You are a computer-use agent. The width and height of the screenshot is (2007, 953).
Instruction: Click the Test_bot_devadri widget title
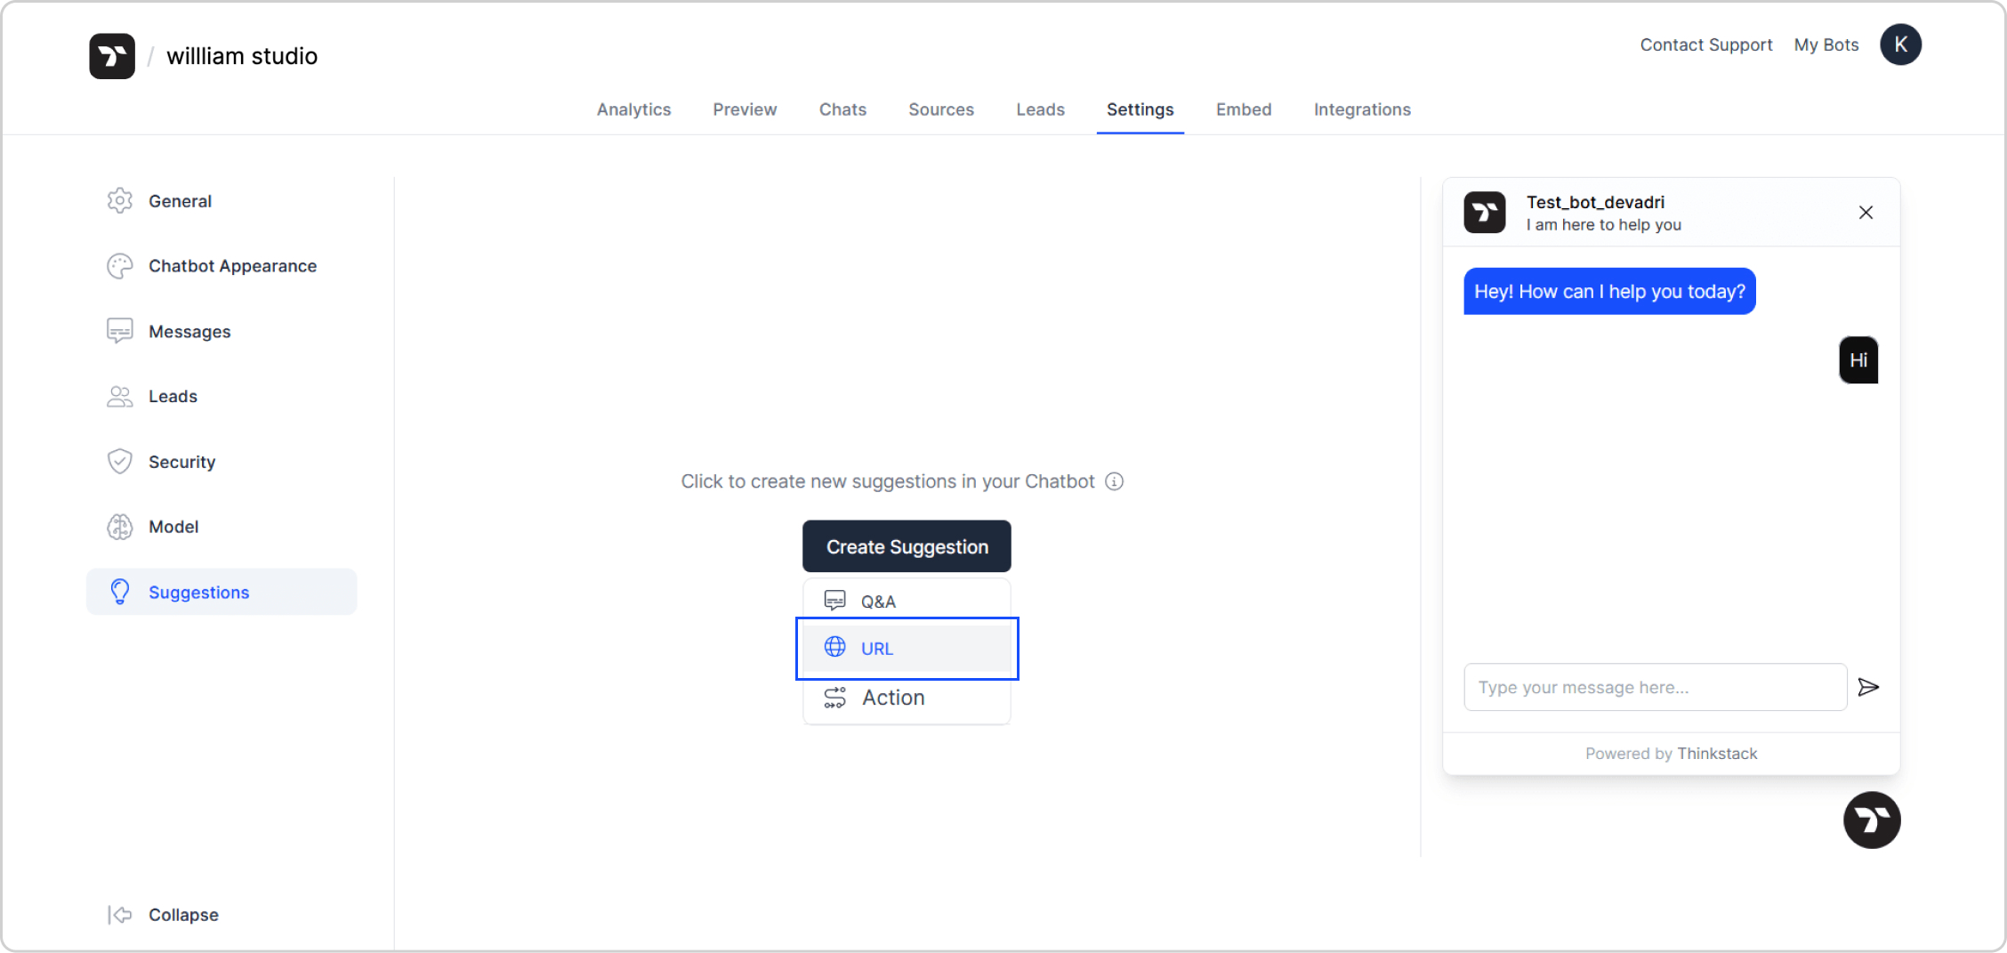click(x=1595, y=202)
